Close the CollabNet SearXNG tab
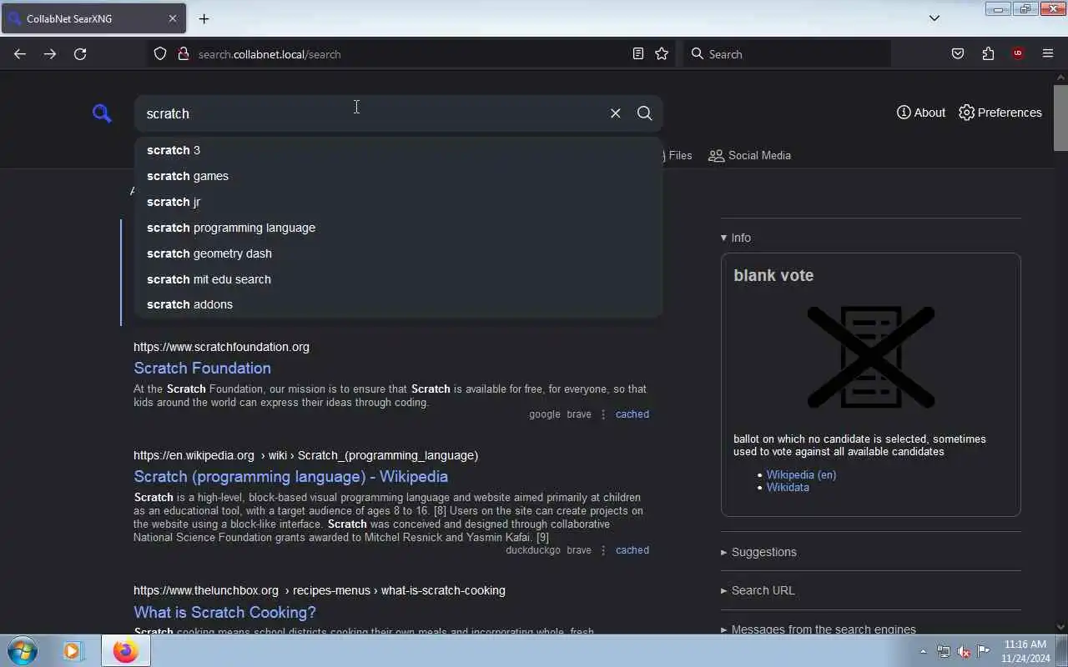 [x=173, y=18]
